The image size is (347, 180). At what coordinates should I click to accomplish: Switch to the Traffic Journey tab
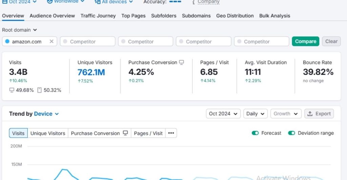click(98, 16)
